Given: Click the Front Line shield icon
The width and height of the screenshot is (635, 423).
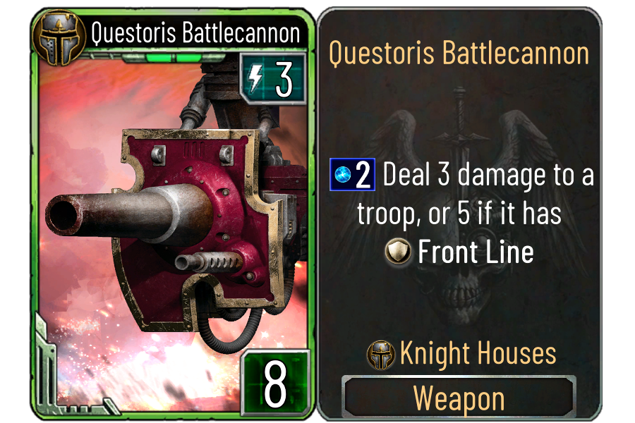Looking at the screenshot, I should (398, 252).
